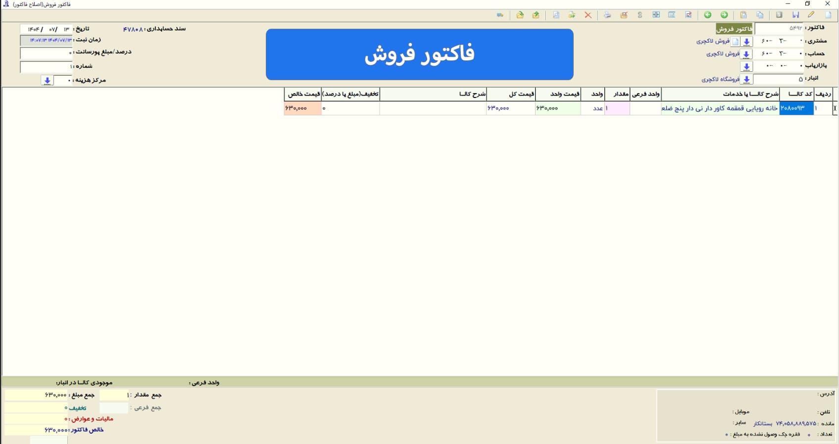Image resolution: width=839 pixels, height=444 pixels.
Task: Click the new customer page icon beside مشتری
Action: pyautogui.click(x=736, y=42)
